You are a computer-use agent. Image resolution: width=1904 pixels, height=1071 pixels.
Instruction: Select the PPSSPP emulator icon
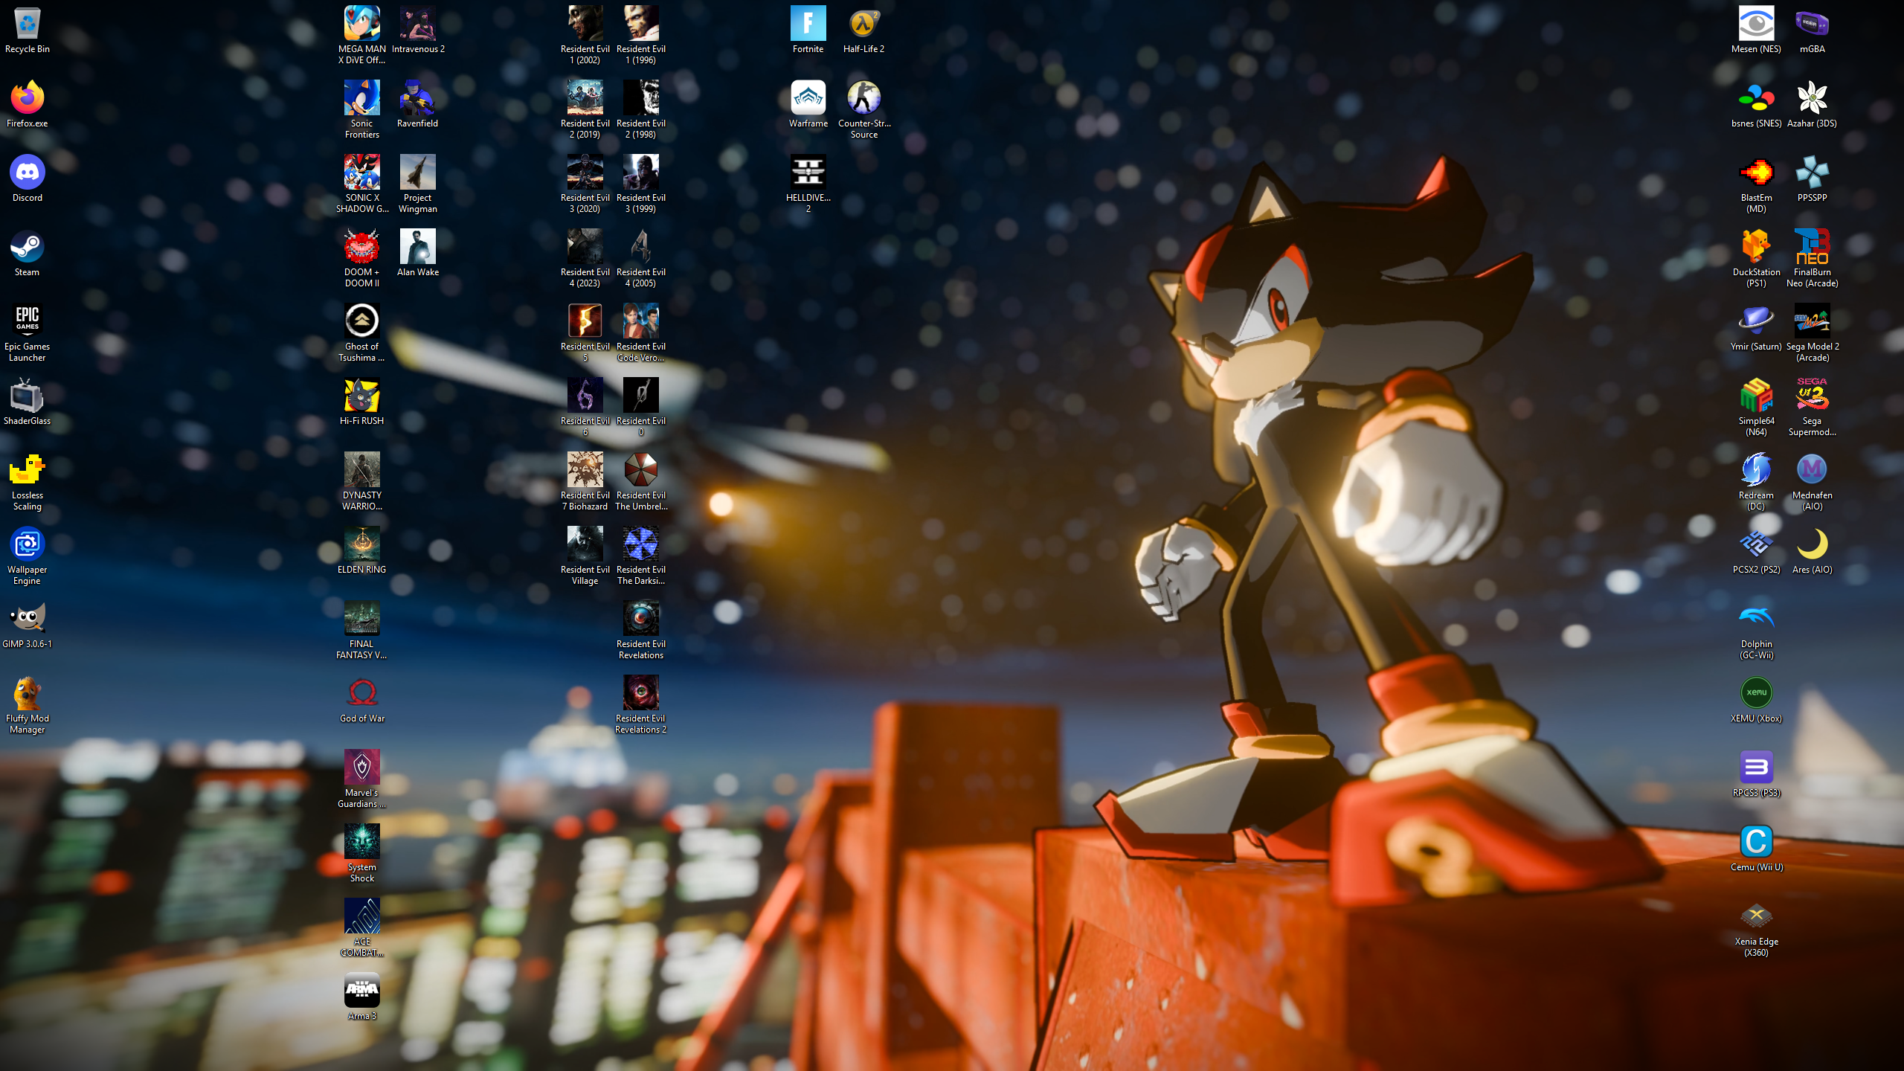(1812, 173)
